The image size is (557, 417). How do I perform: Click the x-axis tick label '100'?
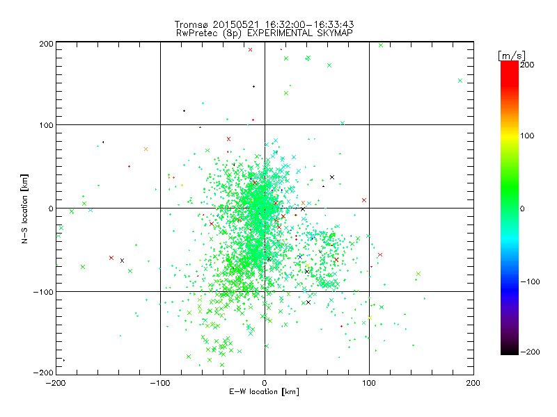click(x=369, y=384)
